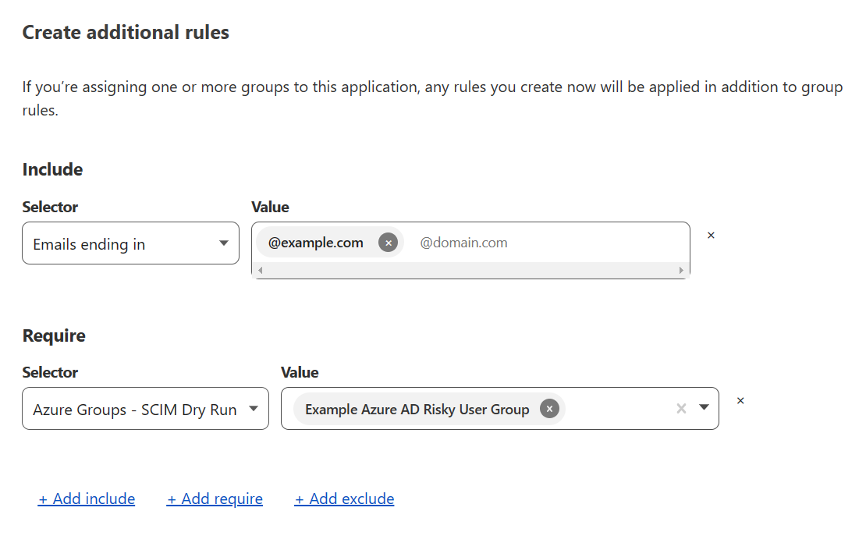The height and width of the screenshot is (543, 866).
Task: Remove Example Azure AD Risky User Group chip
Action: pyautogui.click(x=549, y=409)
